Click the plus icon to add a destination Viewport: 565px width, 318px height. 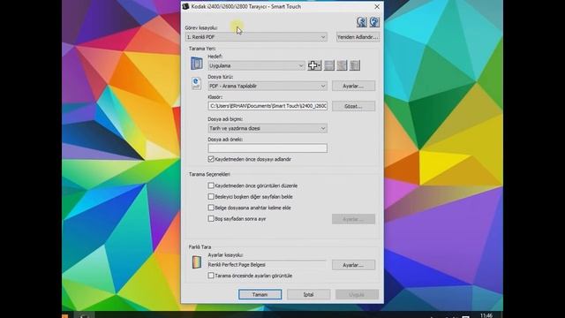314,65
